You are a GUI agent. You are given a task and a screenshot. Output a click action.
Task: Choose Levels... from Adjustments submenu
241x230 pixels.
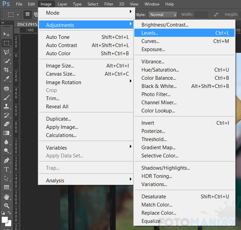click(x=184, y=33)
